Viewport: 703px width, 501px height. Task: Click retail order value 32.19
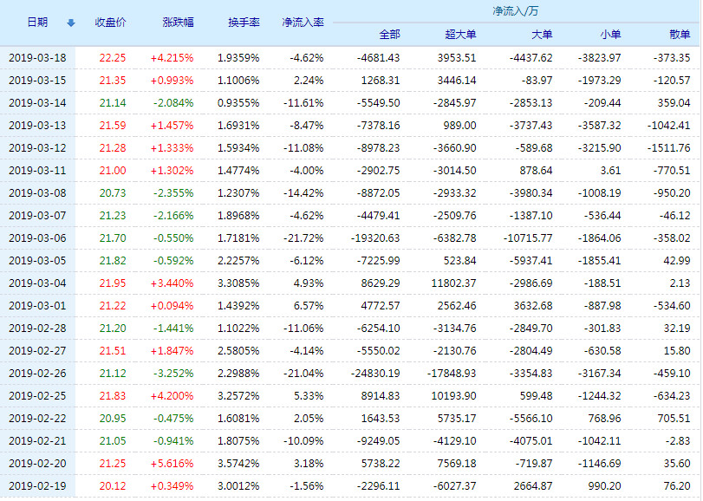click(677, 328)
